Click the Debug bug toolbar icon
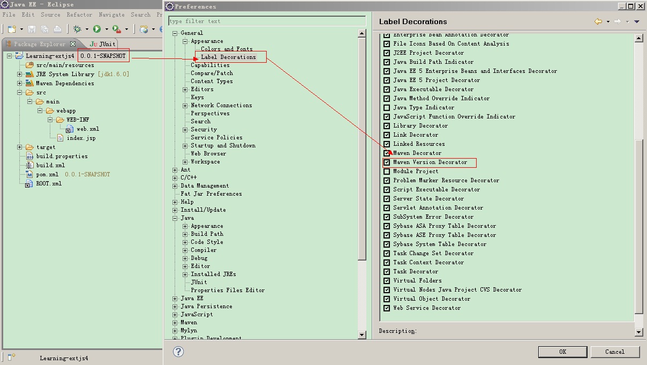Viewport: 647px width, 365px height. coord(78,29)
